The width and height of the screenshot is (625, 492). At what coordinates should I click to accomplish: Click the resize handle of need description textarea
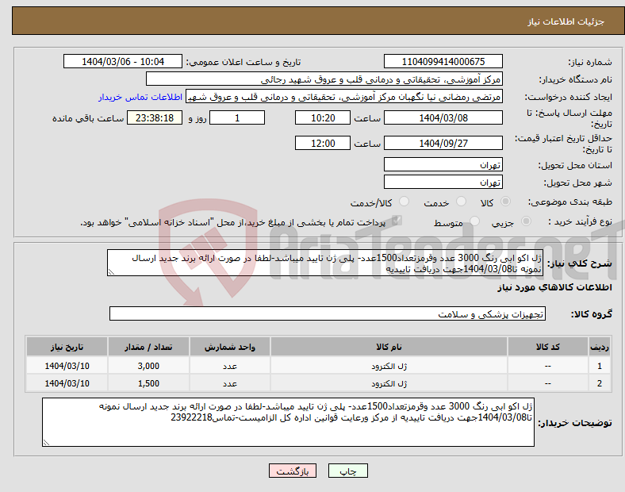pyautogui.click(x=111, y=271)
